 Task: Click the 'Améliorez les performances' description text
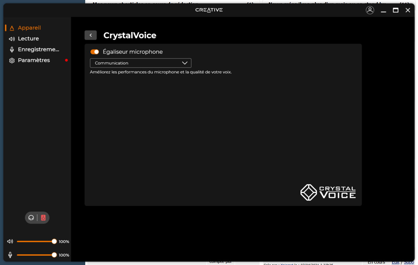[161, 72]
